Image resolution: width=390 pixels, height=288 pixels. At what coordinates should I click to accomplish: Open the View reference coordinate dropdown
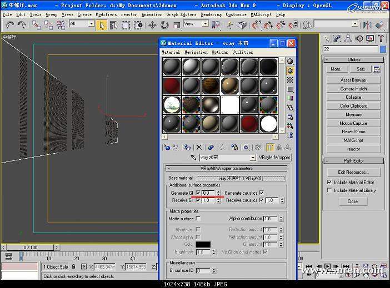205,24
